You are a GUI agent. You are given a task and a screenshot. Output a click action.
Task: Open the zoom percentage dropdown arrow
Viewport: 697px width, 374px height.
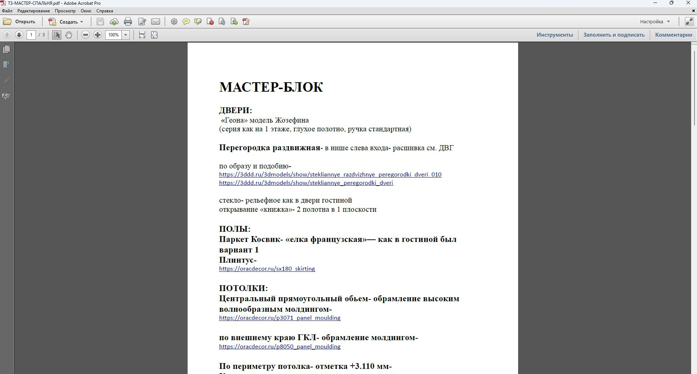pyautogui.click(x=126, y=35)
